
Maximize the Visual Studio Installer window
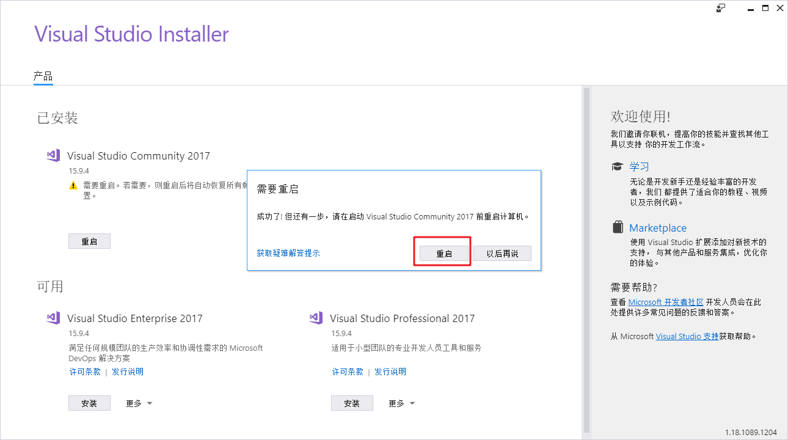pyautogui.click(x=765, y=8)
